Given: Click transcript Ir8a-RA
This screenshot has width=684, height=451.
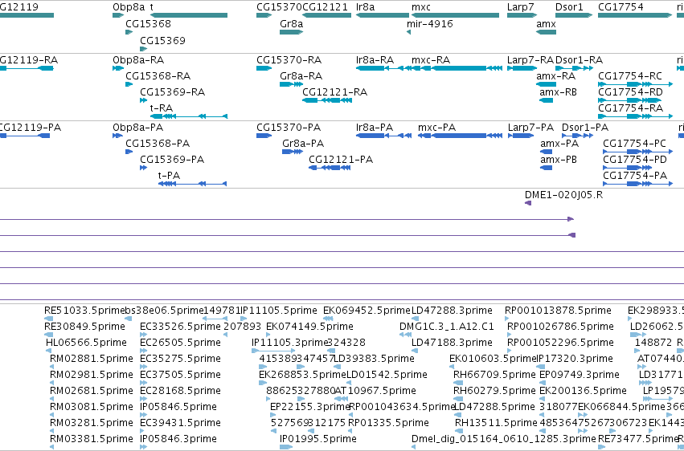Looking at the screenshot, I should [383, 68].
